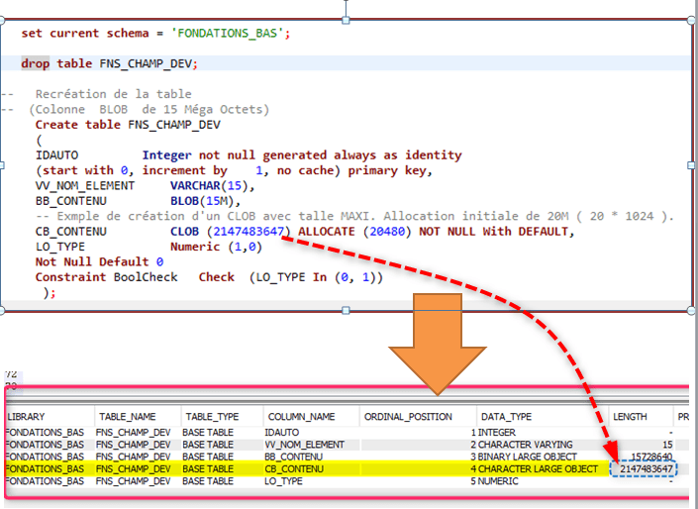The image size is (698, 509).
Task: Click the ORDINAL_POSITION column header
Action: tap(418, 417)
